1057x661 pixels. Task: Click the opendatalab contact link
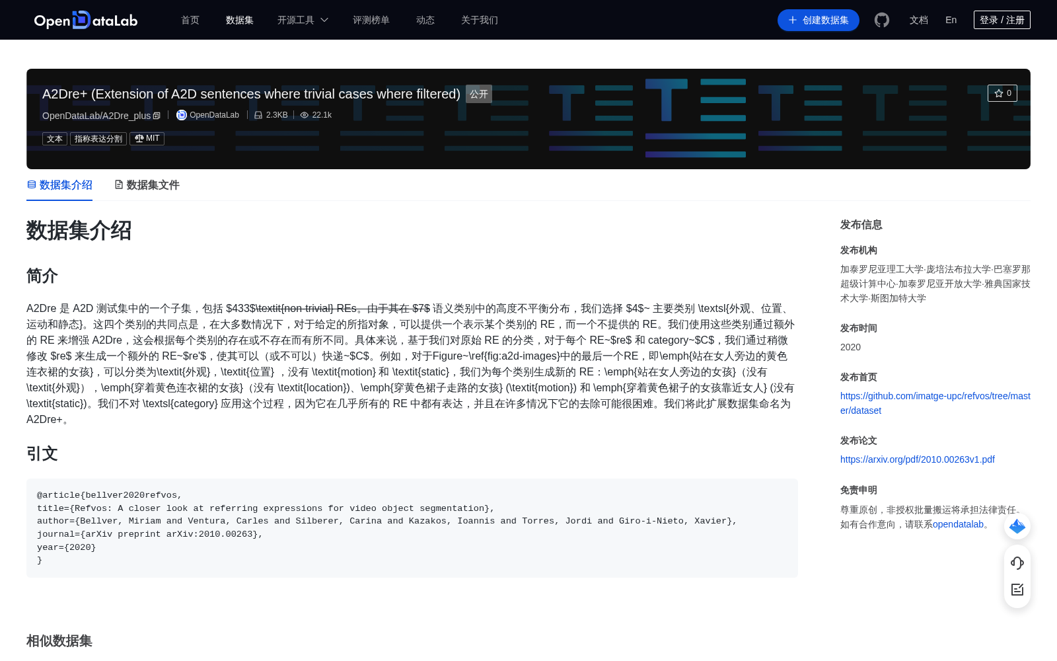point(959,524)
